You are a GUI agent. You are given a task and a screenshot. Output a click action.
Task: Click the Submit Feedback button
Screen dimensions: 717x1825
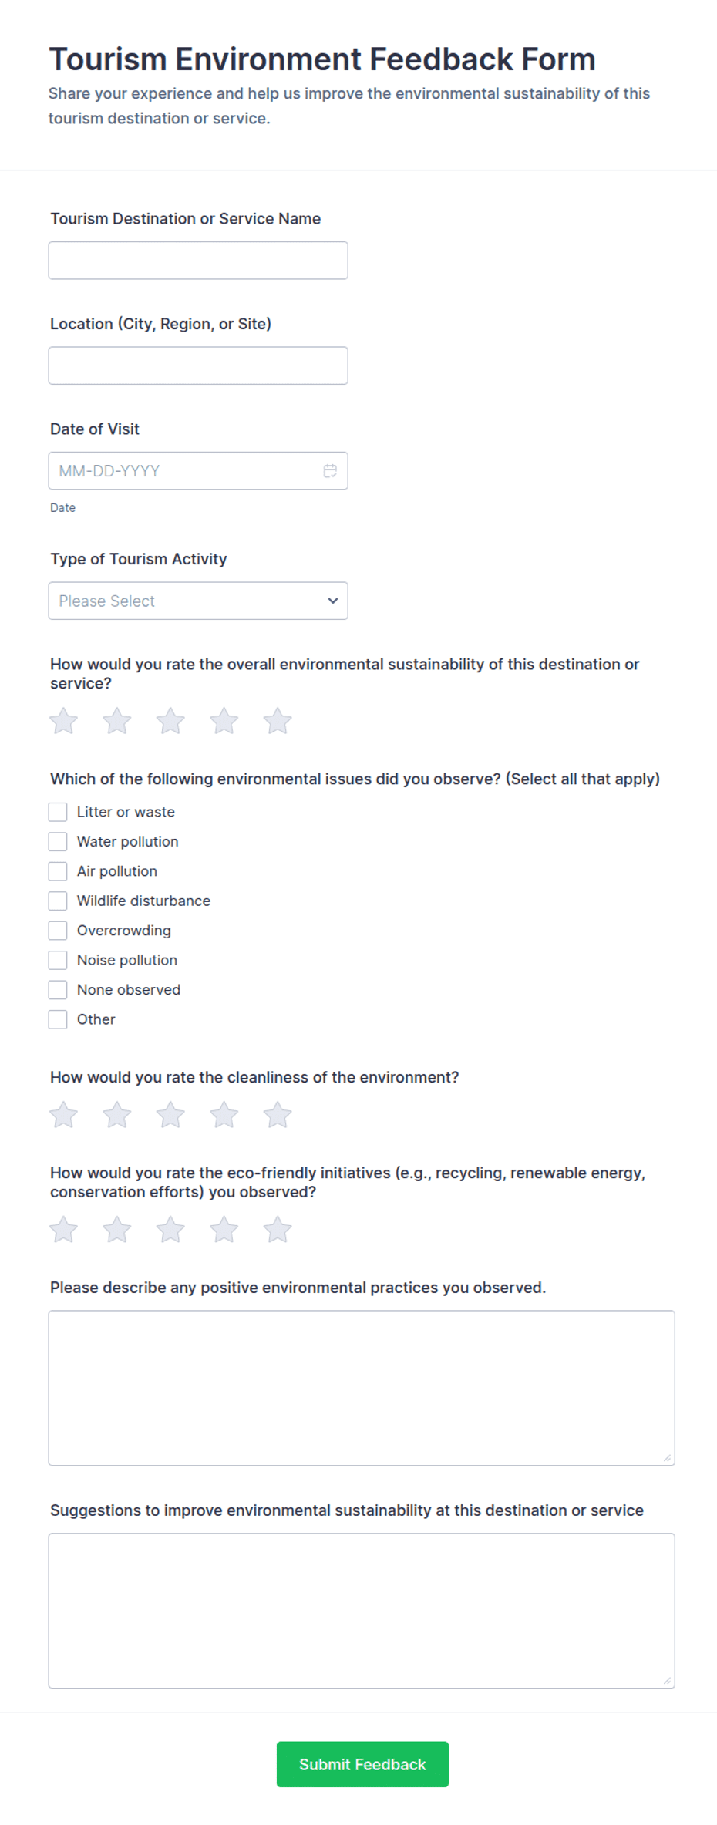362,1764
